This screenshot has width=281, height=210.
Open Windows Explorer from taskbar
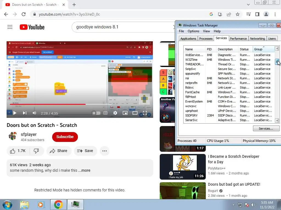[24, 205]
